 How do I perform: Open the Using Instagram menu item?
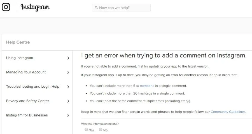(x=20, y=58)
